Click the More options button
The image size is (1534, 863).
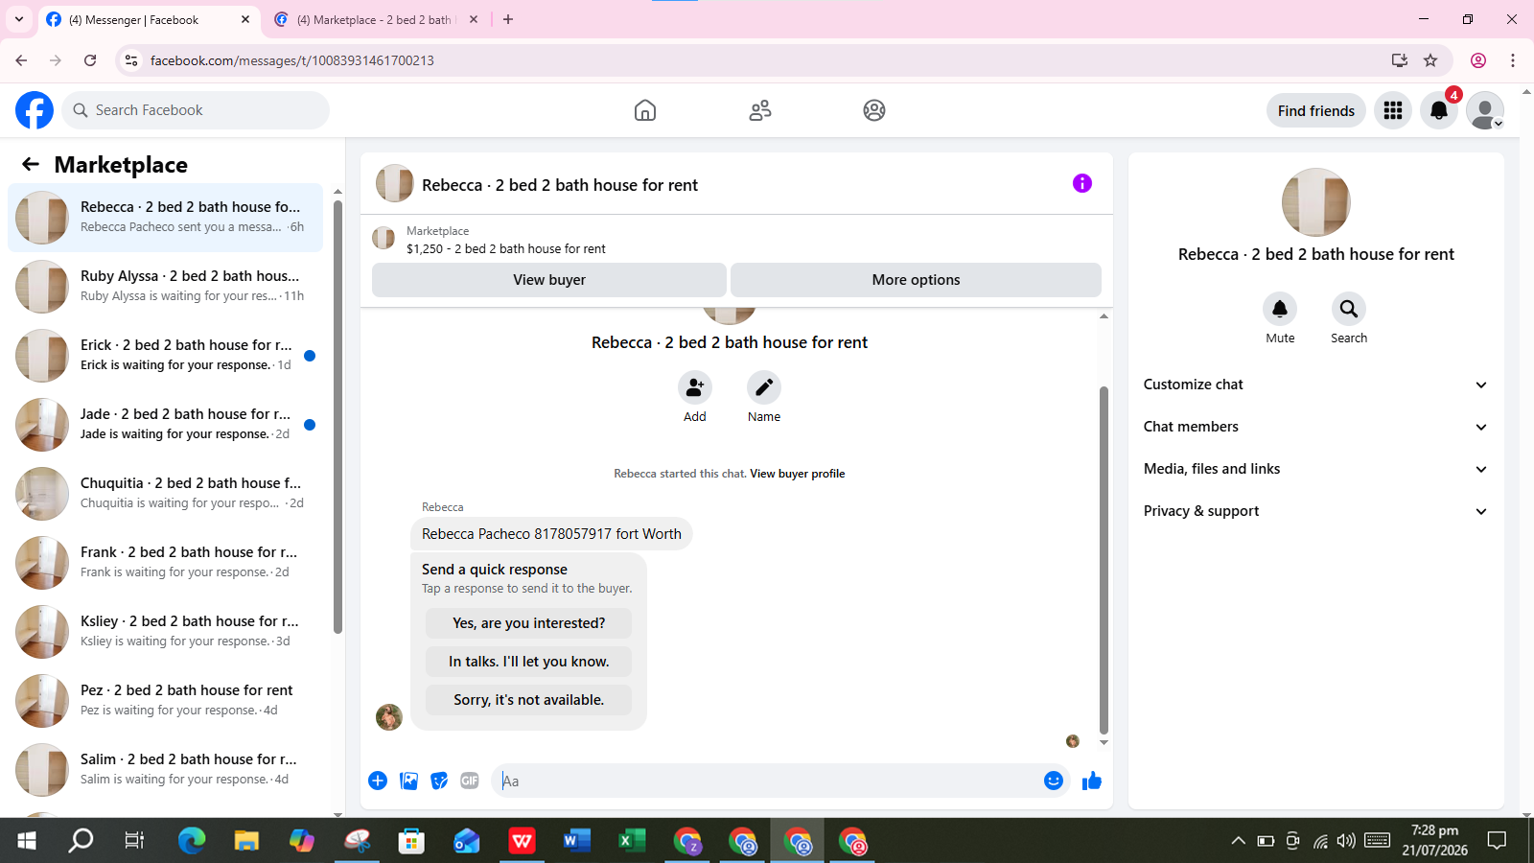point(916,280)
